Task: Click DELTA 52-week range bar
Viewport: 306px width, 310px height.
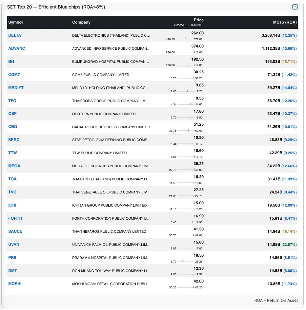Action: coord(184,39)
